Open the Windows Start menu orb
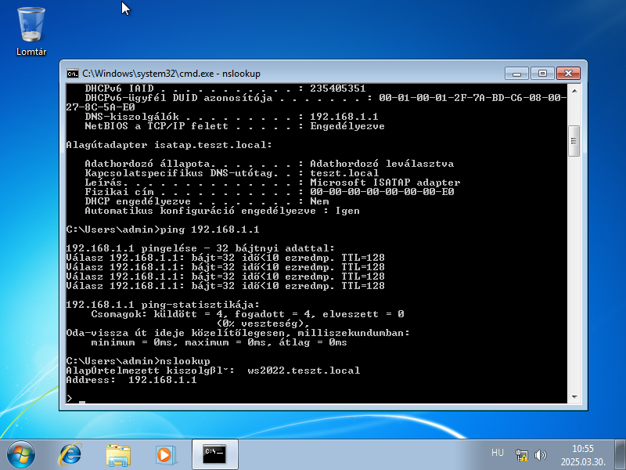The image size is (626, 470). click(x=20, y=453)
